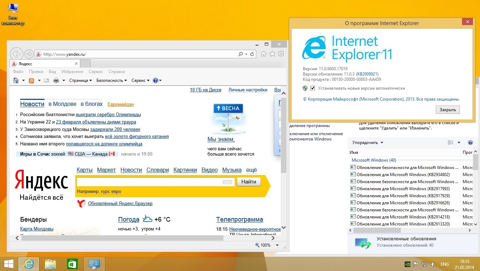The width and height of the screenshot is (480, 271).
Task: Click the browser Forward arrow button
Action: (x=29, y=54)
